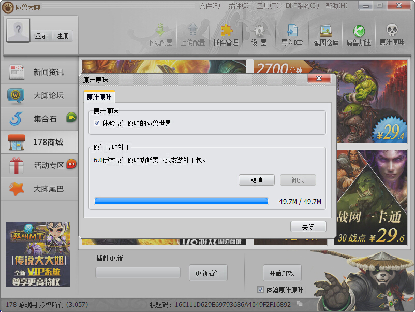The image size is (415, 312).
Task: Toggle the 体验原汁原味的魔兽世界 checkbox in dialog
Action: pyautogui.click(x=97, y=123)
